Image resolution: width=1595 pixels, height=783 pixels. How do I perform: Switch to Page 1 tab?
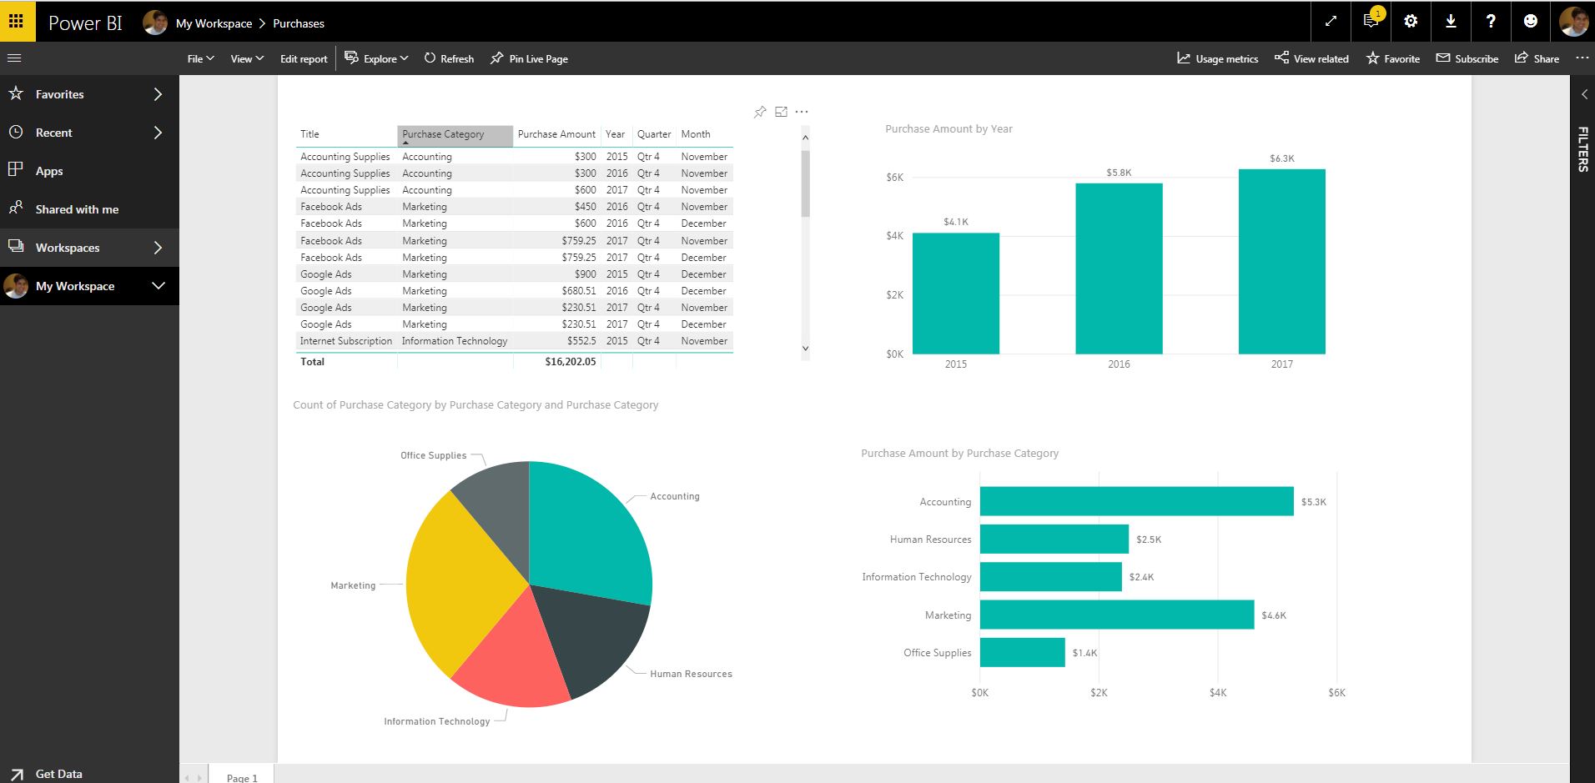coord(242,777)
